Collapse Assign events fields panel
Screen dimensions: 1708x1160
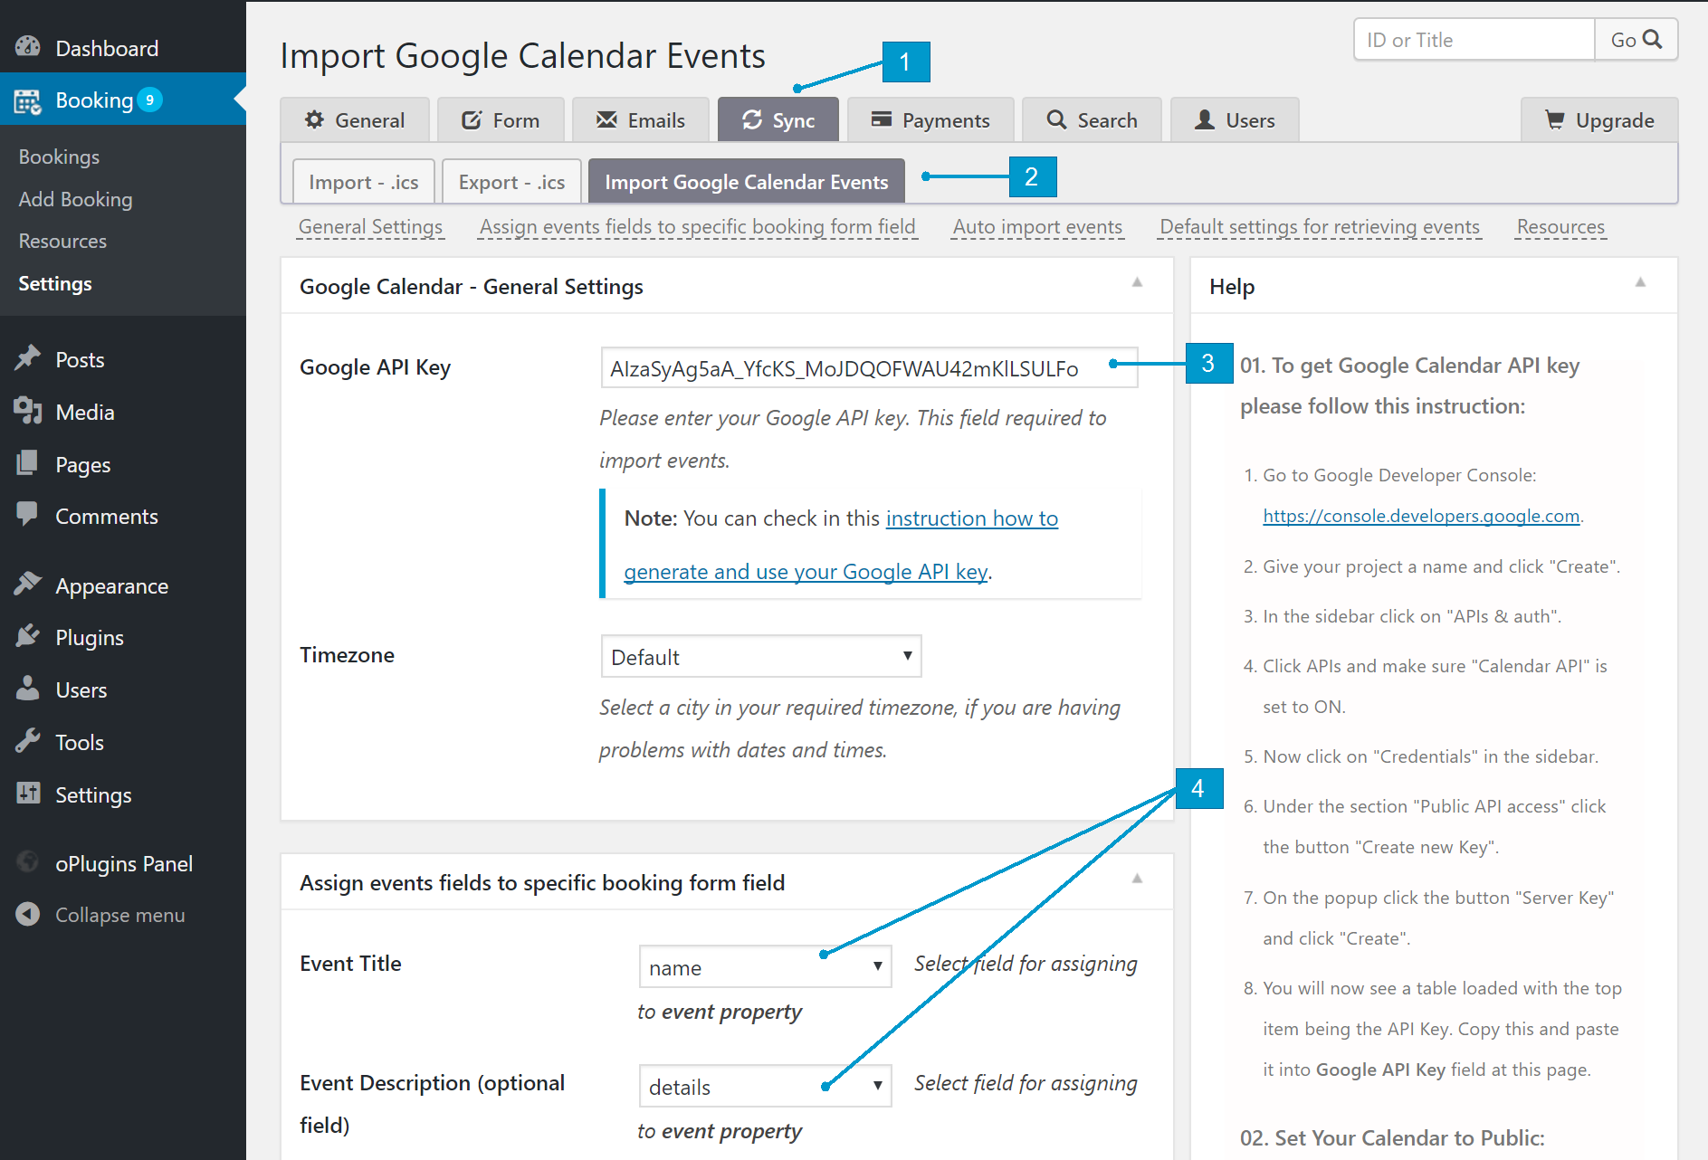click(x=1137, y=879)
